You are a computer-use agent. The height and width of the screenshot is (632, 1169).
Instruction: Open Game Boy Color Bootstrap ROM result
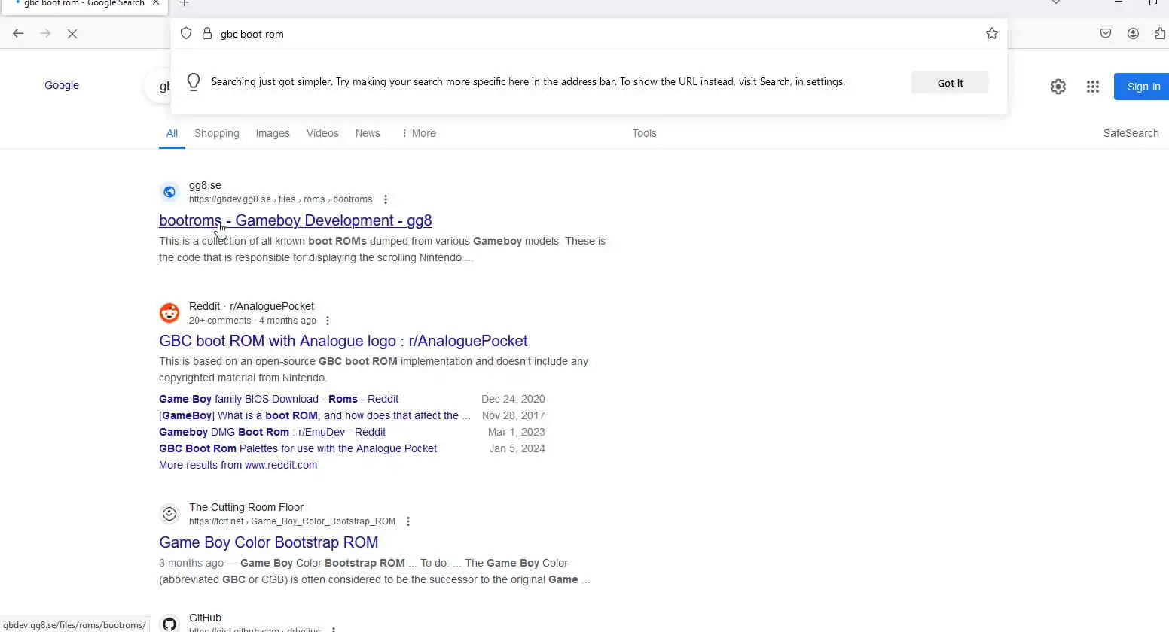268,542
